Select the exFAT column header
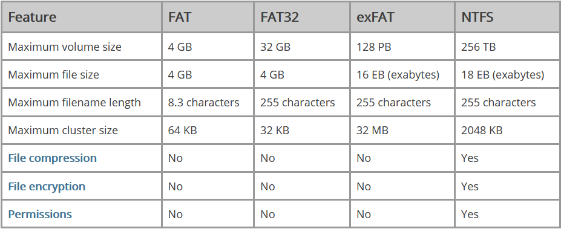Image resolution: width=561 pixels, height=229 pixels. (x=375, y=18)
